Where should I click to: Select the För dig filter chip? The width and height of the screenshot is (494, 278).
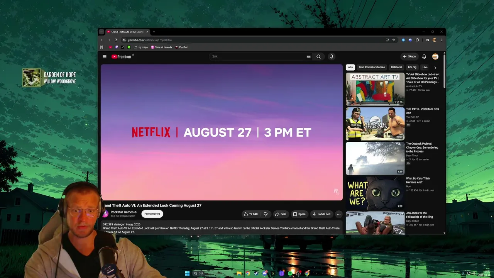(x=412, y=67)
